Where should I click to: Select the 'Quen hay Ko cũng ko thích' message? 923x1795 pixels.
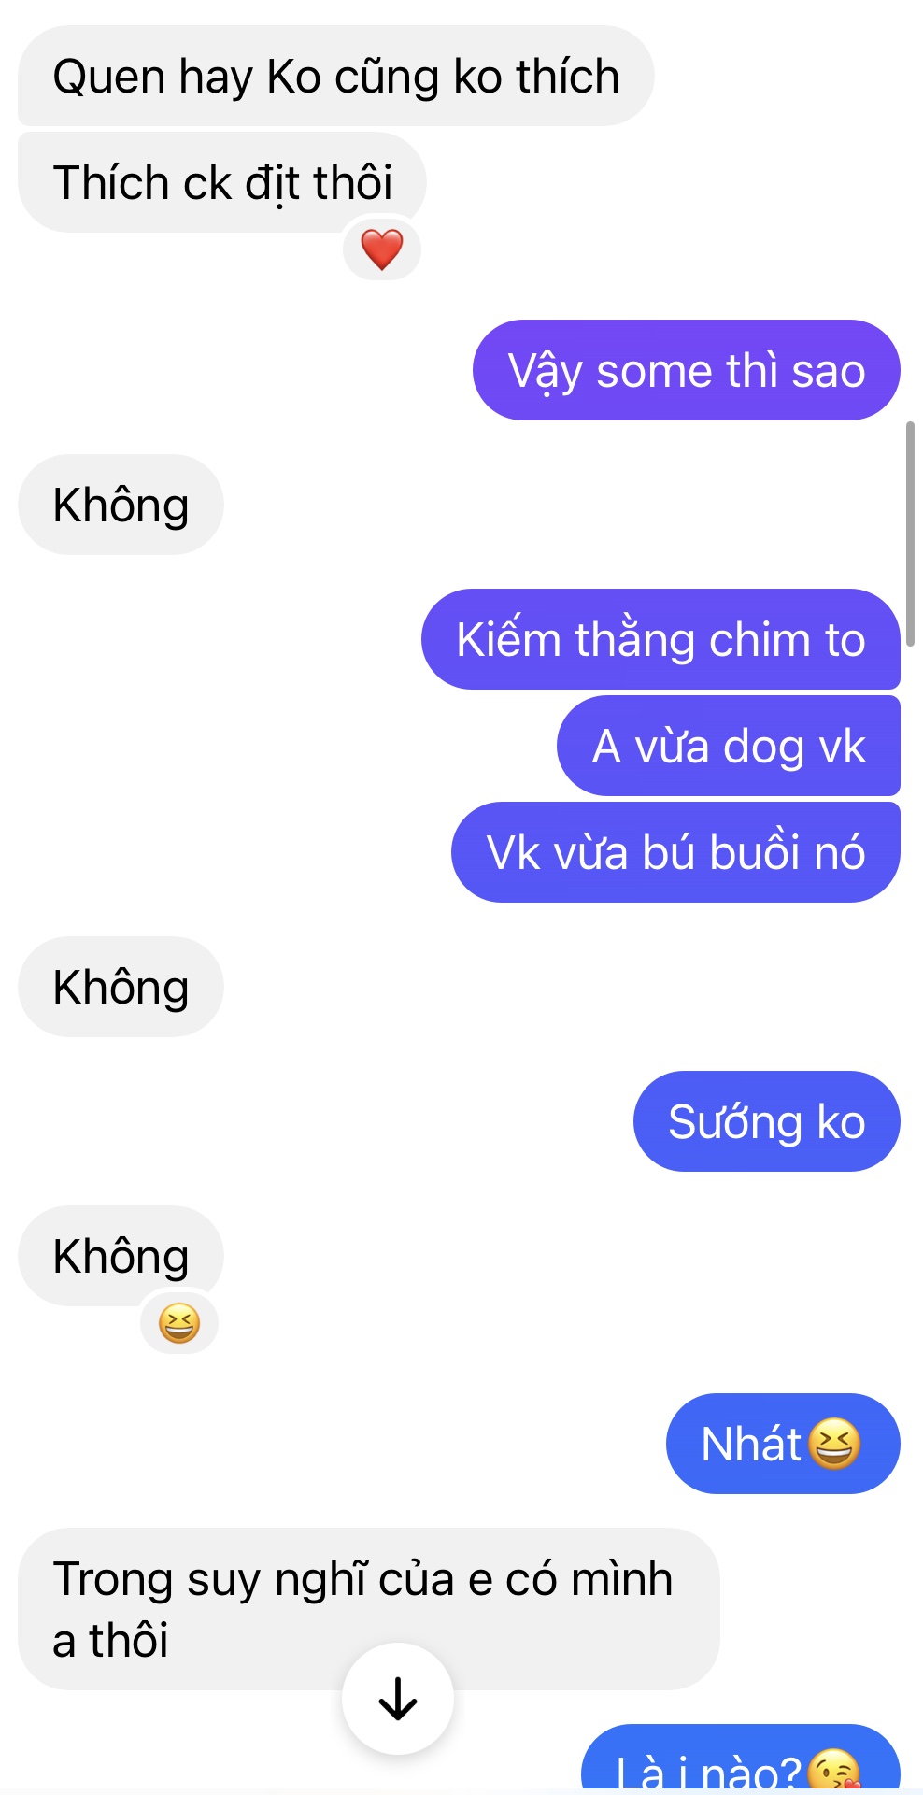tap(336, 76)
